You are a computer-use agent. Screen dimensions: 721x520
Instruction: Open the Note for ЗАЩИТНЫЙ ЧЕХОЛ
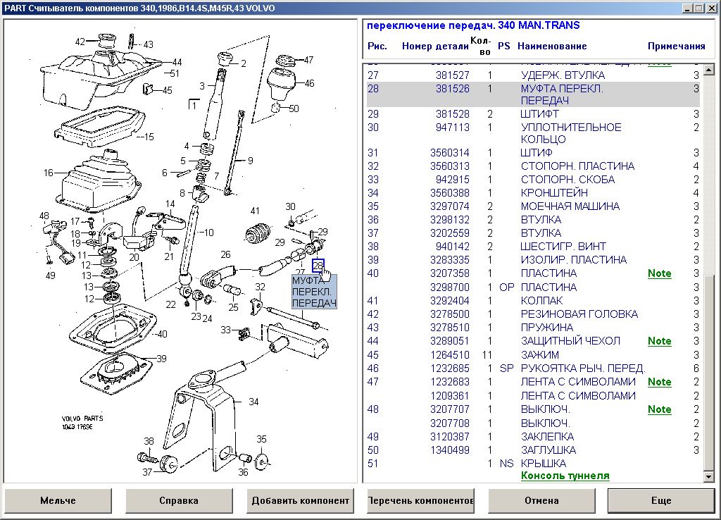[659, 341]
